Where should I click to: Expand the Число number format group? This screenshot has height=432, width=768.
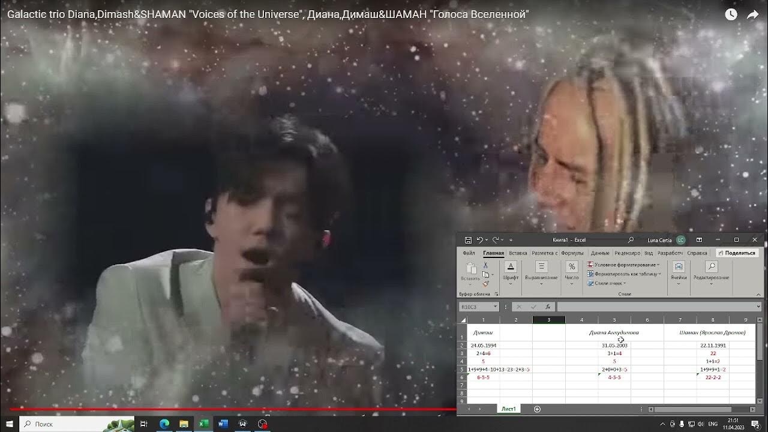coord(572,272)
